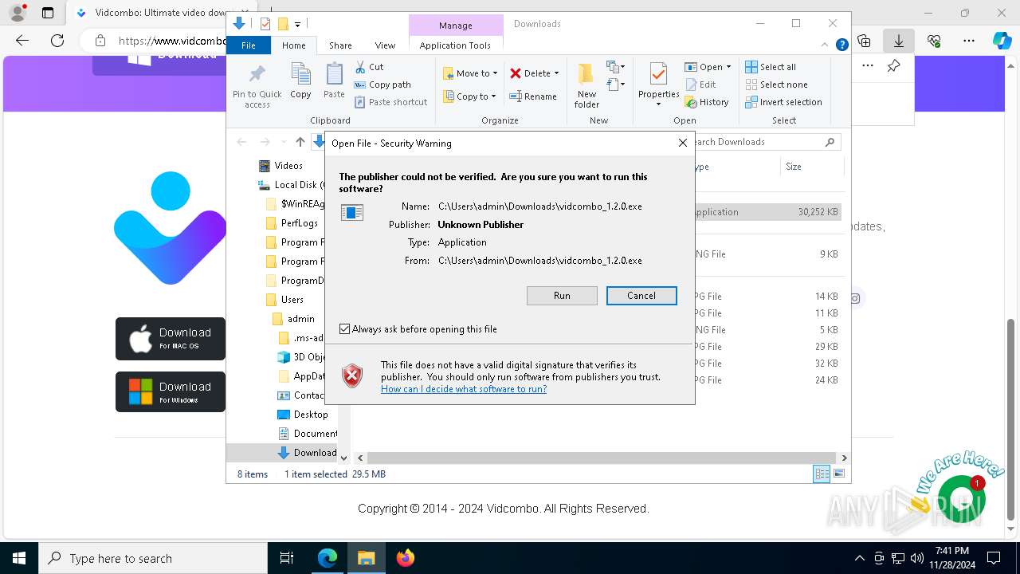The width and height of the screenshot is (1020, 574).
Task: Select Downloads in navigation tree
Action: click(308, 453)
